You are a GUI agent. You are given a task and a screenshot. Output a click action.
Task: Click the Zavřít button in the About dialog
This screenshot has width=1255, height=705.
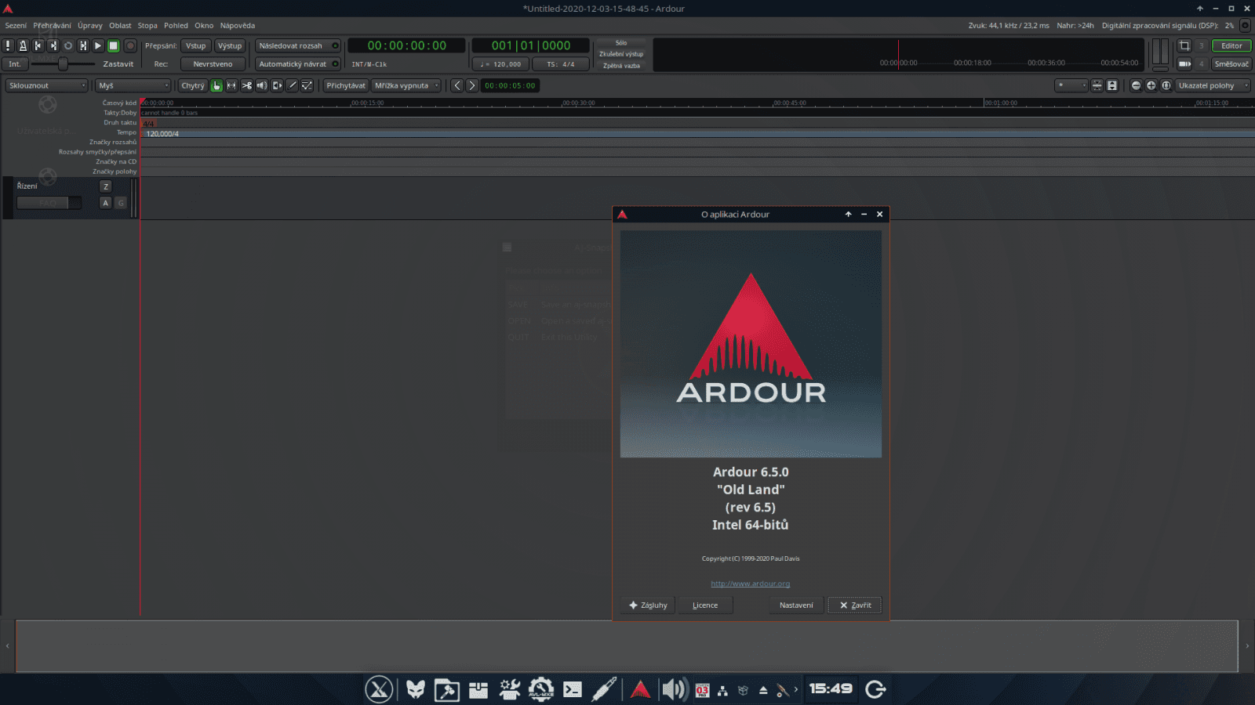[854, 605]
